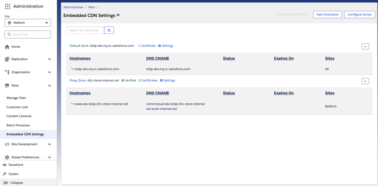Click the Default Zone label
The height and width of the screenshot is (186, 378).
tap(79, 46)
